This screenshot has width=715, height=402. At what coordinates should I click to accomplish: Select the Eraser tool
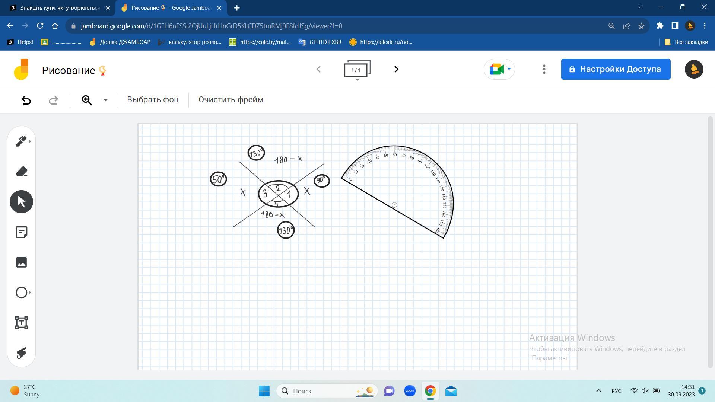(x=21, y=172)
